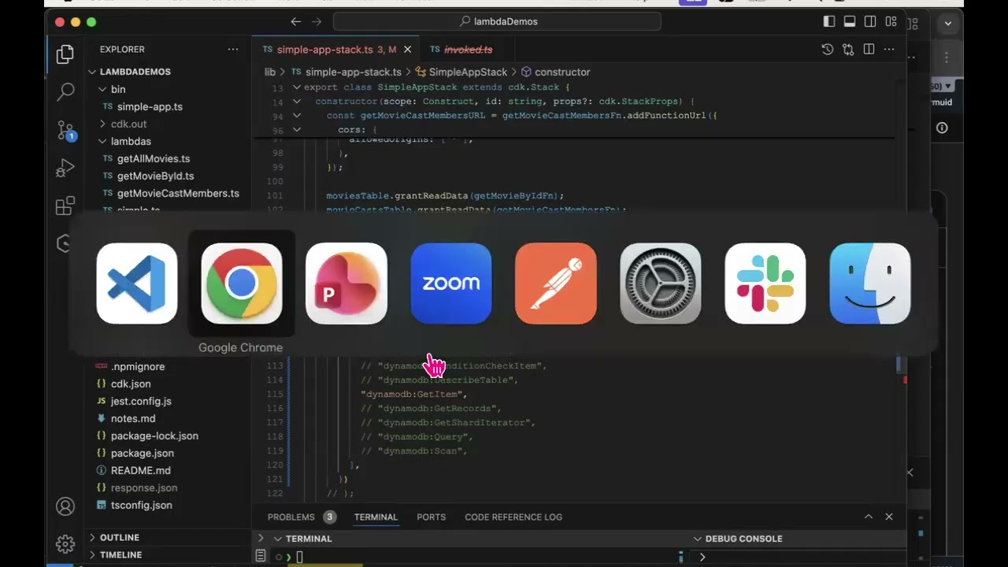Open the Search view in activity bar
Image resolution: width=1008 pixels, height=567 pixels.
click(65, 91)
